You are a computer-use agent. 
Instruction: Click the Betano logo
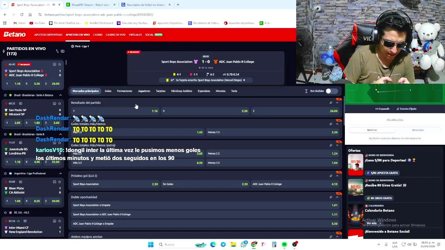coord(15,34)
